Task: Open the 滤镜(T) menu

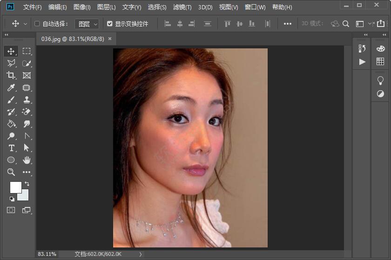Action: (x=182, y=7)
